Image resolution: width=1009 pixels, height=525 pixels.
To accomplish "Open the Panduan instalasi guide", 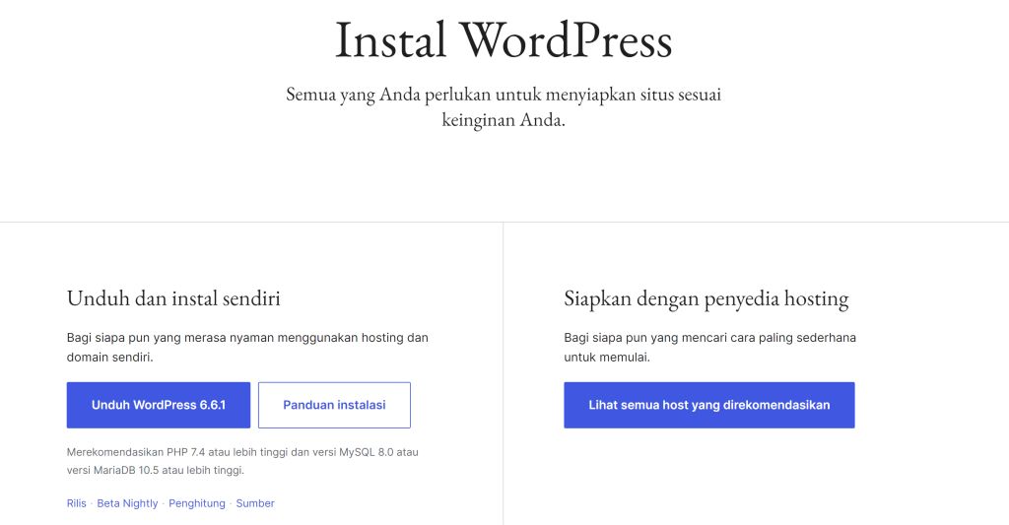I will click(334, 405).
